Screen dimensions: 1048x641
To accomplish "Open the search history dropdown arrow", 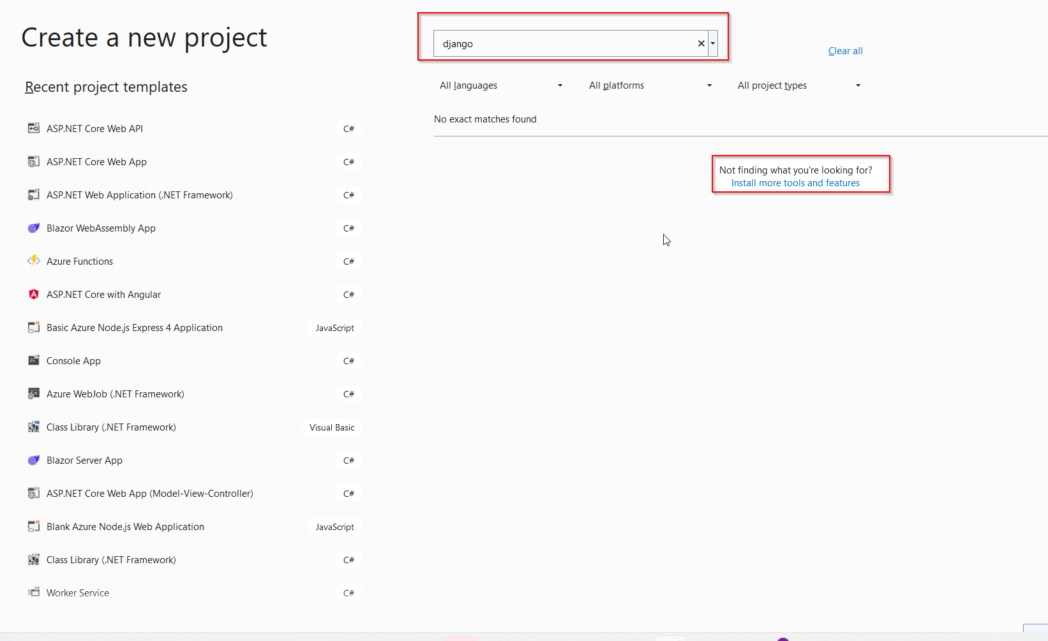I will coord(713,43).
